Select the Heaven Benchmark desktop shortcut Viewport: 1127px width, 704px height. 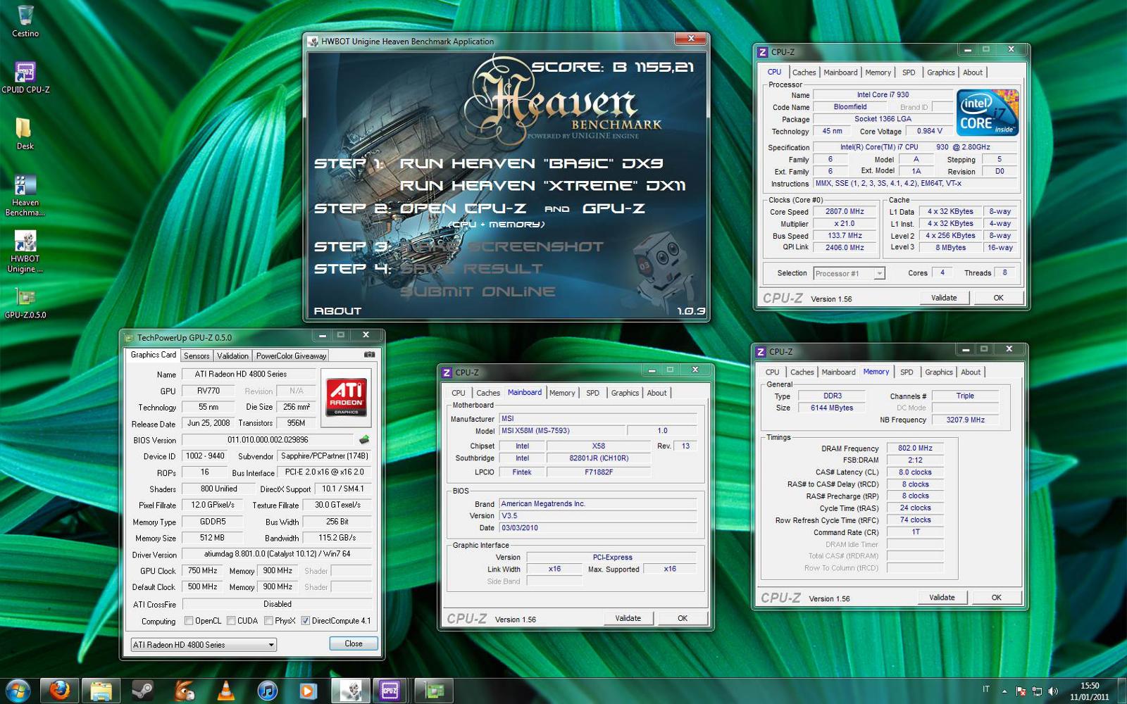coord(25,195)
